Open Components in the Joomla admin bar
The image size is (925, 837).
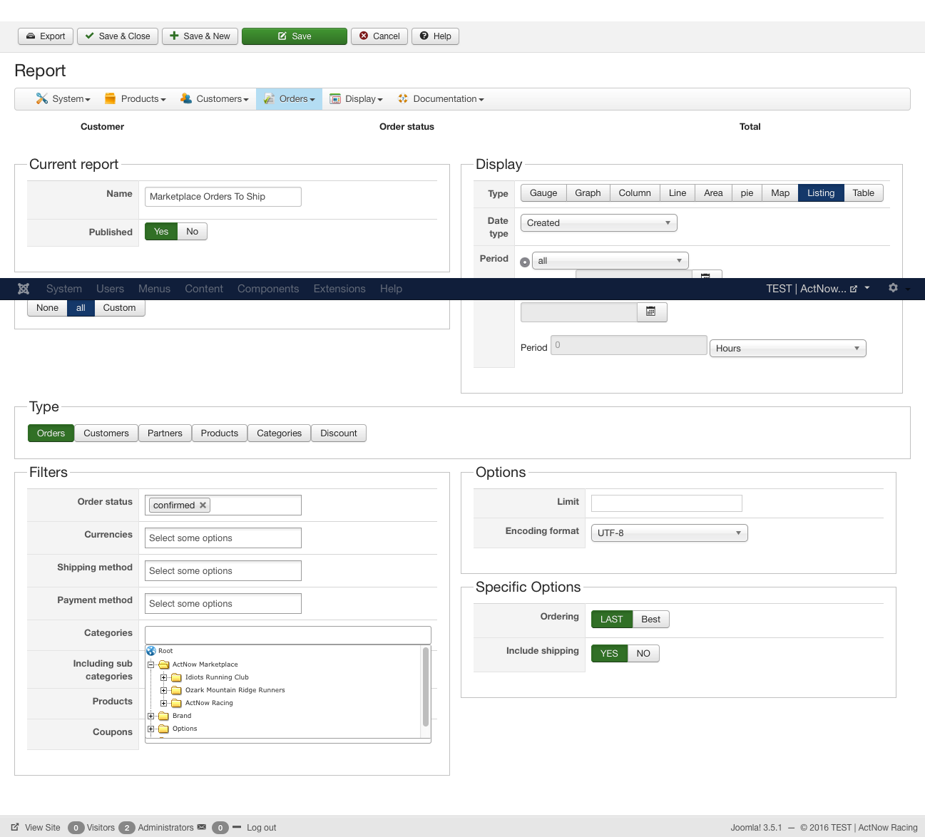(268, 289)
